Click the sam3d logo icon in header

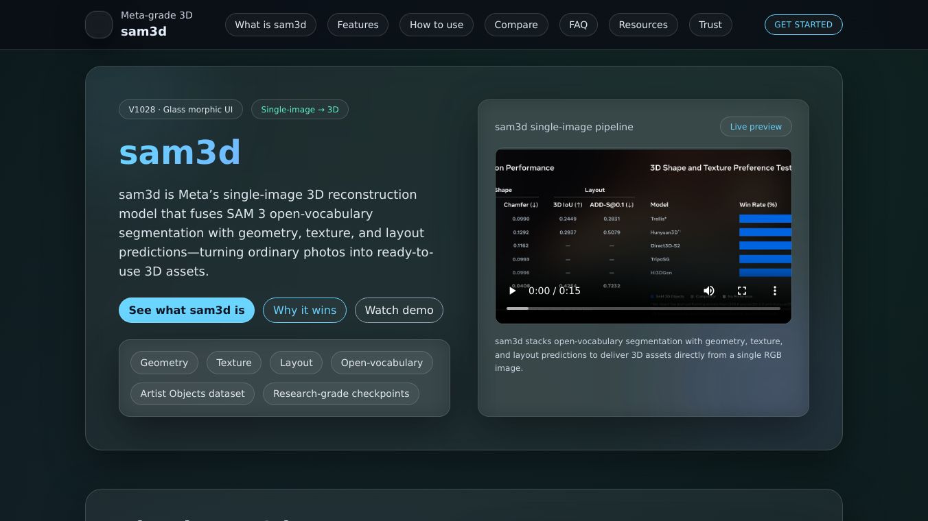(99, 25)
